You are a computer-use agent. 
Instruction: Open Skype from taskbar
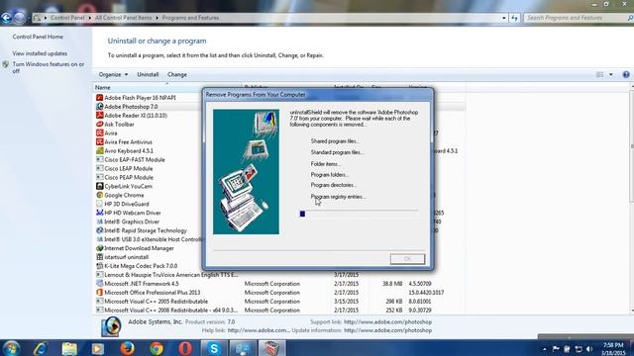[214, 348]
